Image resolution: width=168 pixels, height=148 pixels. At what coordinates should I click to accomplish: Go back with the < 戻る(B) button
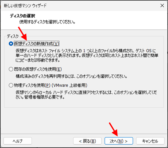pos(87,141)
